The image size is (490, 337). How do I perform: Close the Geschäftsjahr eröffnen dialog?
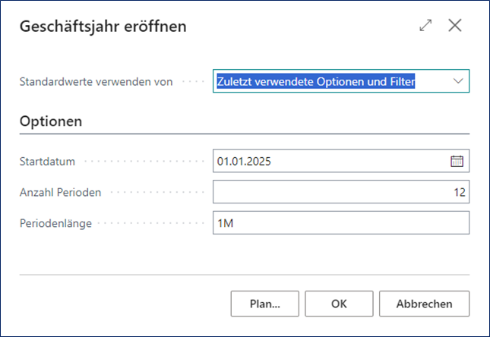(x=455, y=26)
